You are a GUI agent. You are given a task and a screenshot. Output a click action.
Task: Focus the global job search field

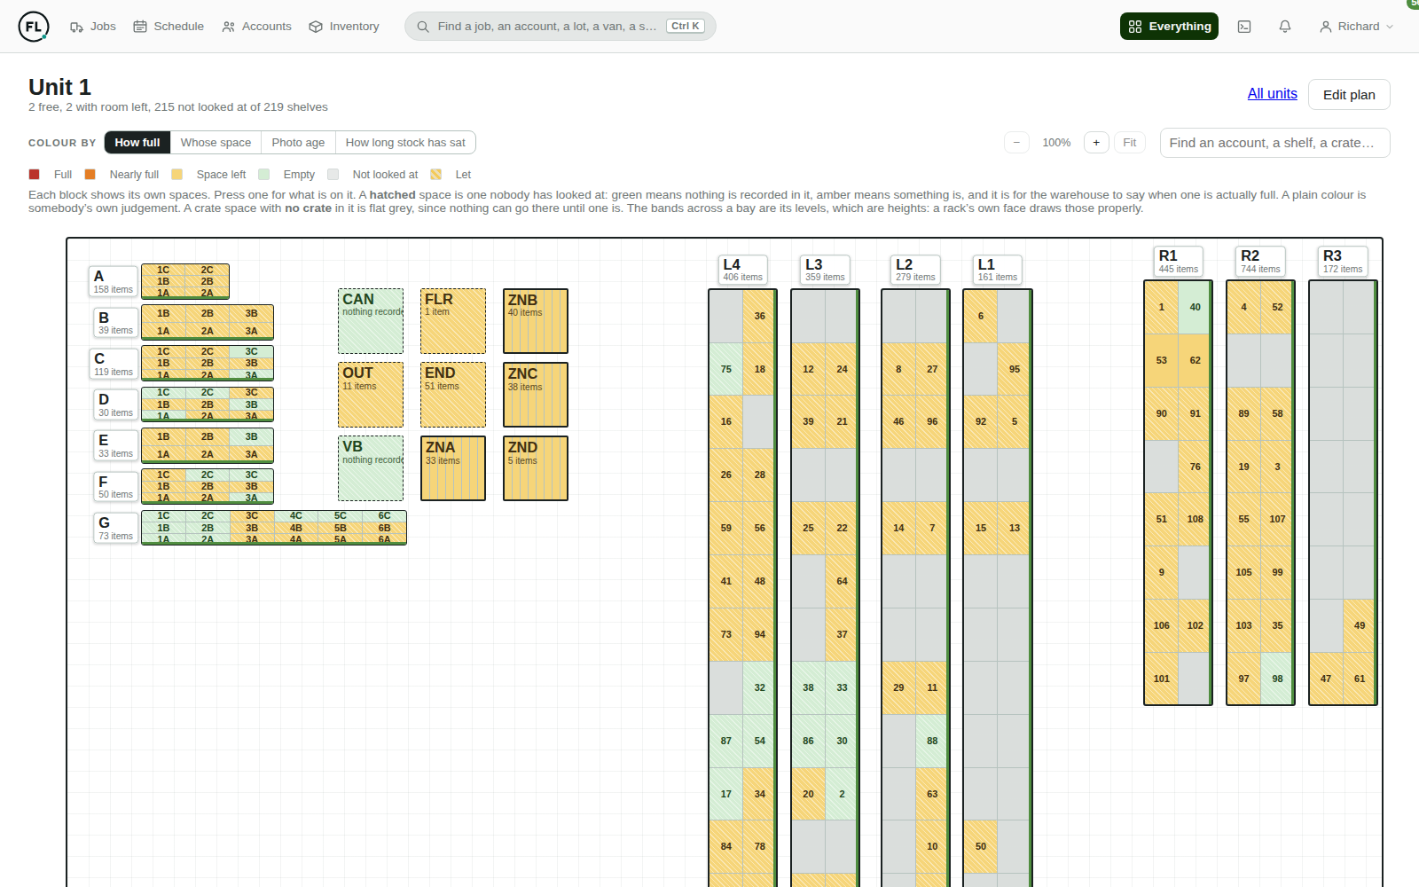coord(561,27)
